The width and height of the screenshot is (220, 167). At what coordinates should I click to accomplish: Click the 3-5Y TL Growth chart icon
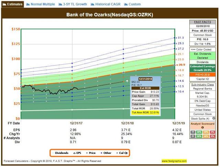click(x=60, y=4)
